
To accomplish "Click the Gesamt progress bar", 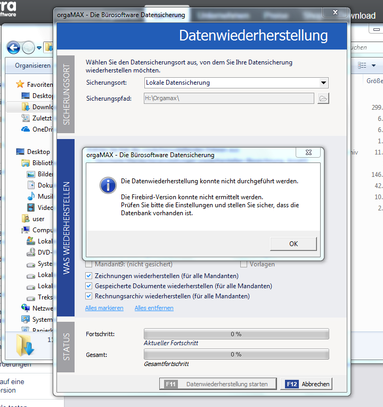I will tap(237, 354).
